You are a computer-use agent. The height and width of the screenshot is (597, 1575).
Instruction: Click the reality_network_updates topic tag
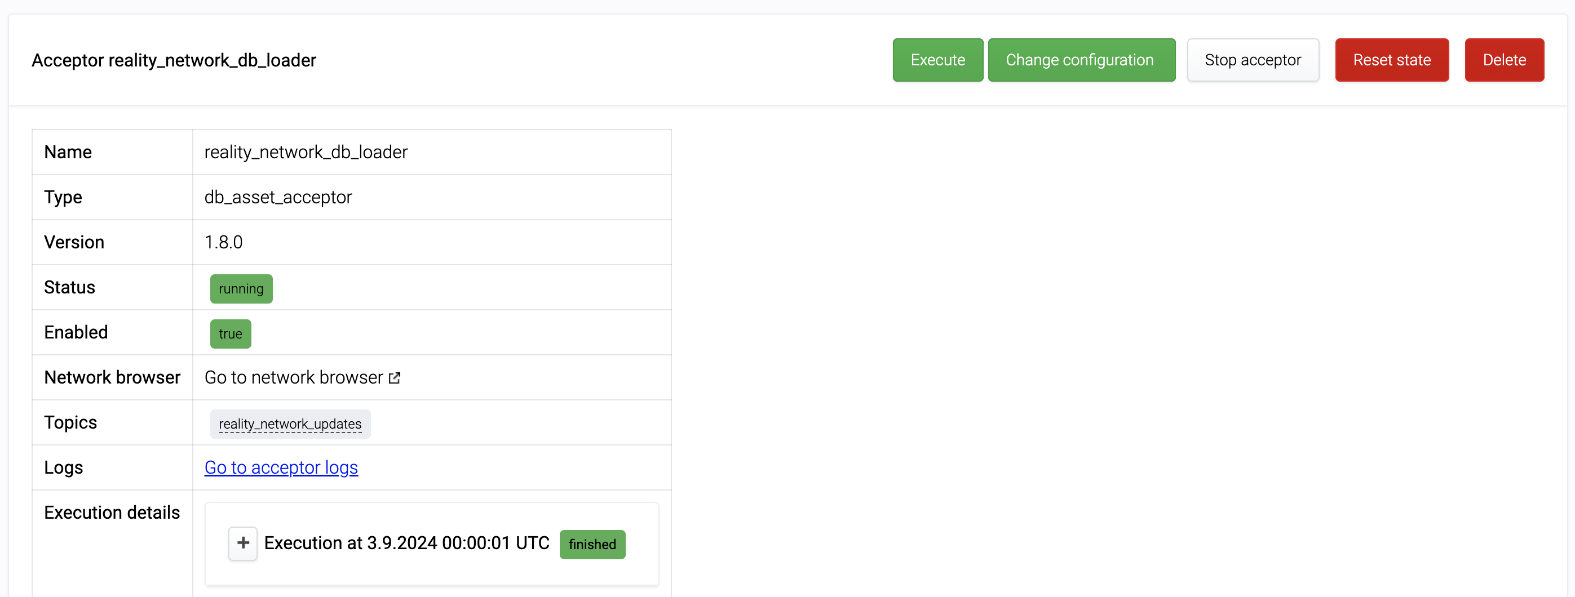coord(290,424)
